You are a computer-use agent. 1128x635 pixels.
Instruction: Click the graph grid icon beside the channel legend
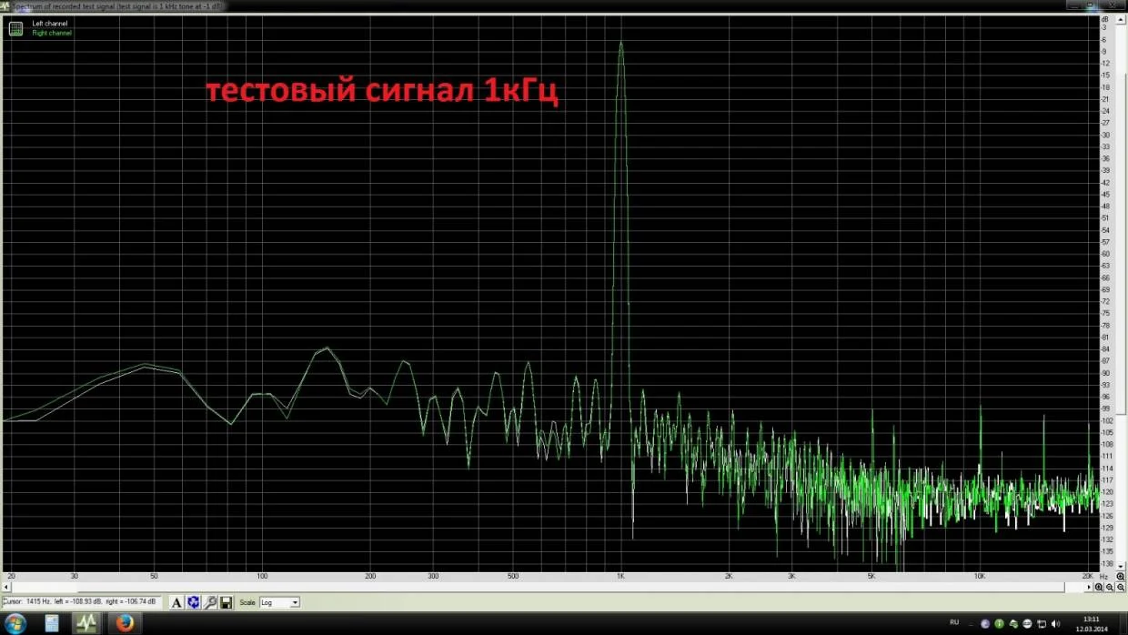point(15,28)
